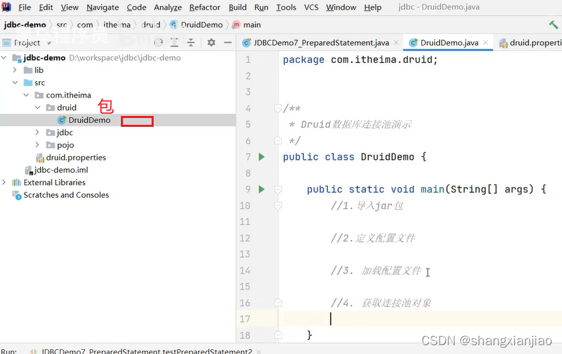Click the DruidDemo class name in code
The height and width of the screenshot is (354, 562).
(387, 157)
